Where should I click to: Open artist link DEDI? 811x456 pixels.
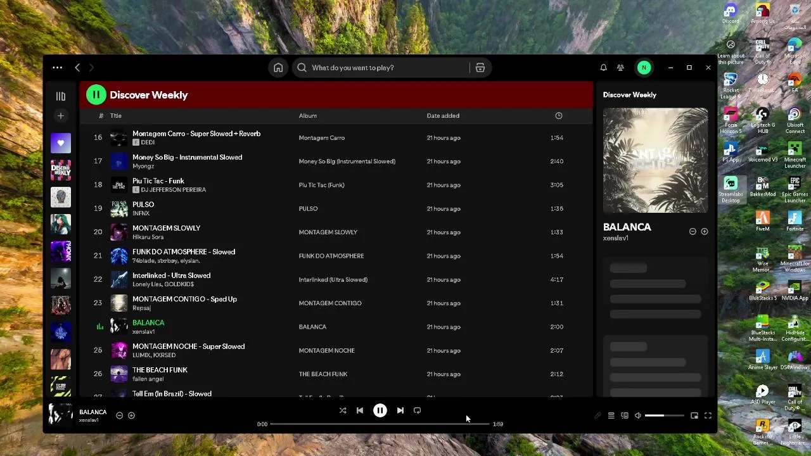[x=148, y=142]
